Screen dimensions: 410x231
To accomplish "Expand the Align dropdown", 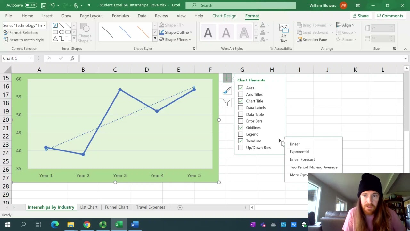I will 353,25.
